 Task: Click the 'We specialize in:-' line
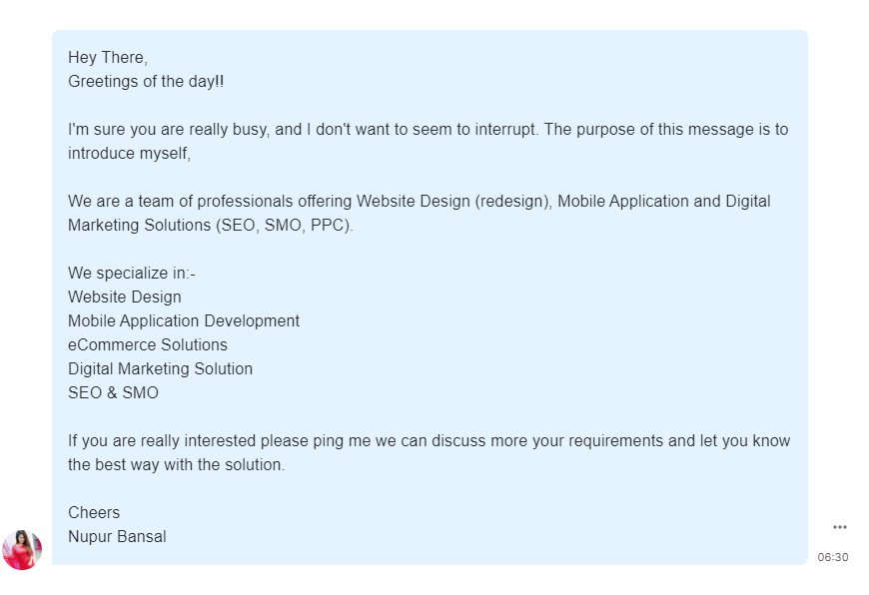131,274
